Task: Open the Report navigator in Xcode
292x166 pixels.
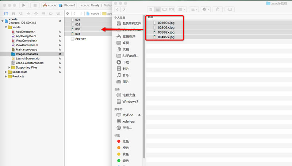Action: (58, 13)
